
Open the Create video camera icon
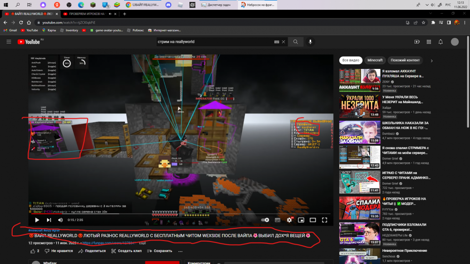[417, 42]
